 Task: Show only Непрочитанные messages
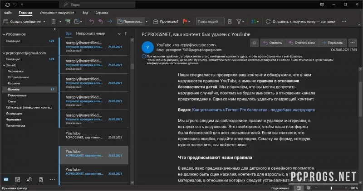[x=90, y=33]
